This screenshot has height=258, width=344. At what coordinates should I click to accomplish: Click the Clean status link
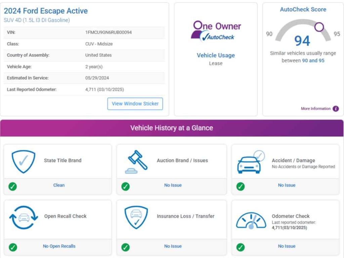click(x=59, y=185)
